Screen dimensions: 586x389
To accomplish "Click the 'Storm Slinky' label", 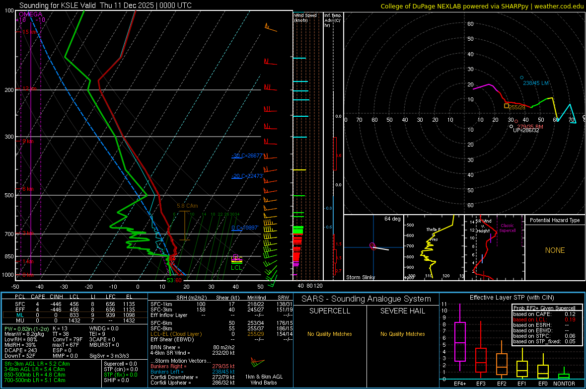I will point(360,277).
